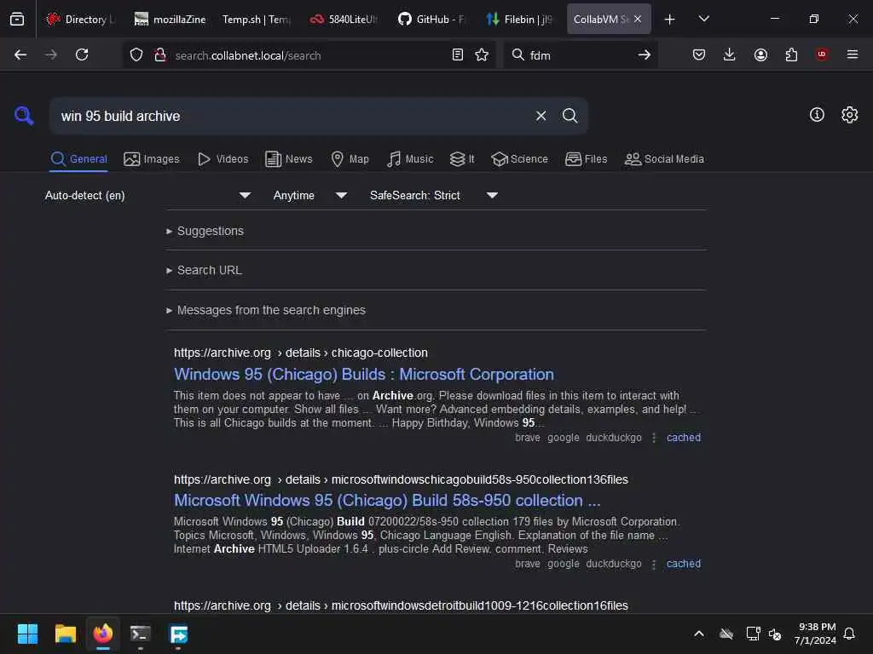Select the Files search category
This screenshot has width=873, height=654.
[586, 159]
